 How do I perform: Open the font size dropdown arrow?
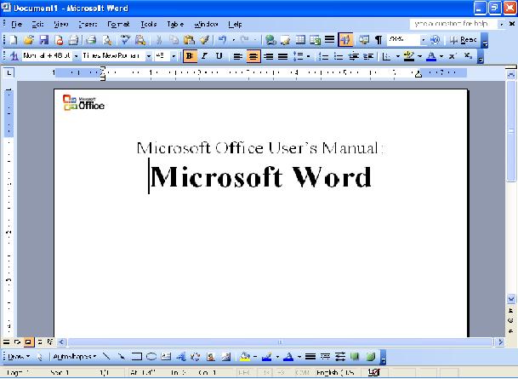click(174, 56)
